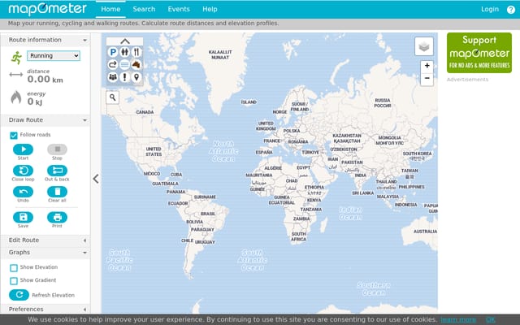Toggle the Follow roads checkbox

[14, 136]
